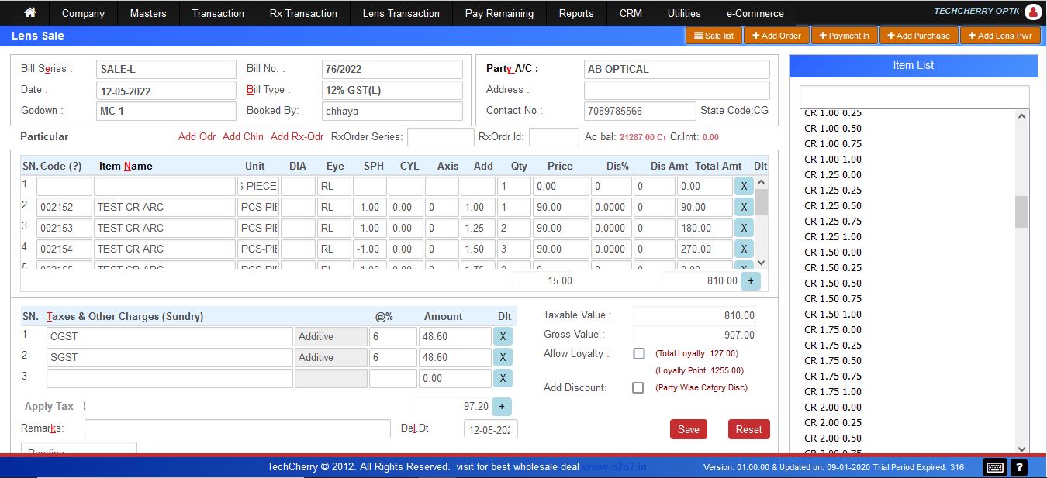Open the Bill Type 12% GST(L) field

coord(392,90)
